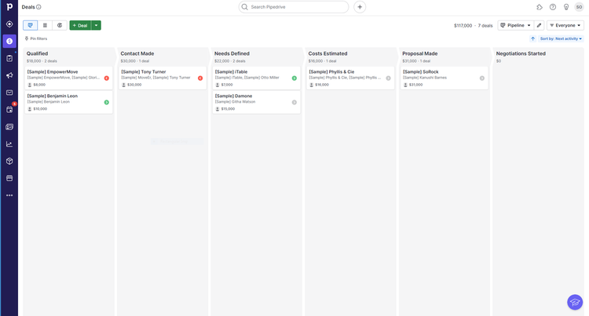
Task: Click the Deals page title
Action: tap(28, 7)
